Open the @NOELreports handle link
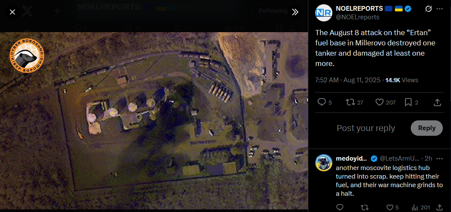 click(x=358, y=17)
